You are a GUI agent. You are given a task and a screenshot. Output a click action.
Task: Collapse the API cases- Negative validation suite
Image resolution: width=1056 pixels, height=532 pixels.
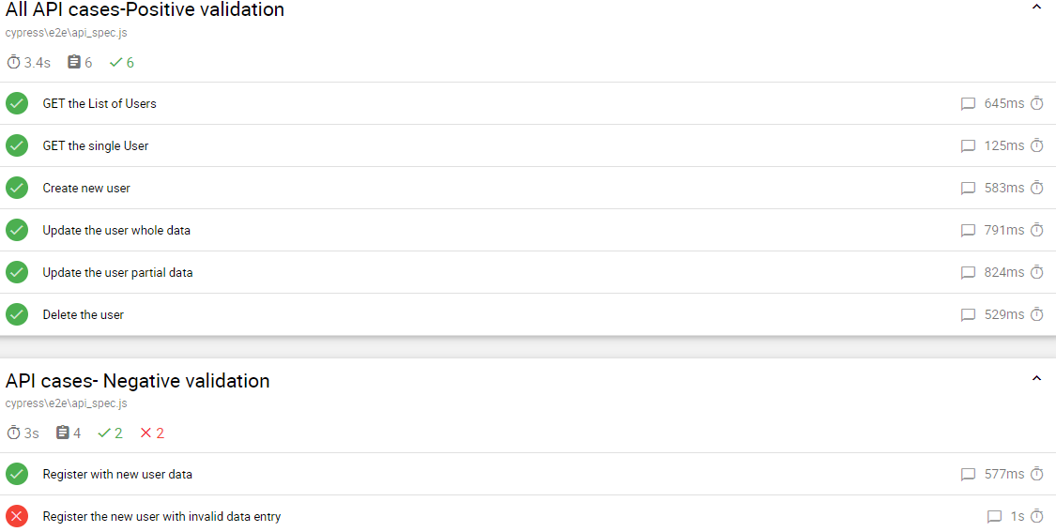point(1036,378)
